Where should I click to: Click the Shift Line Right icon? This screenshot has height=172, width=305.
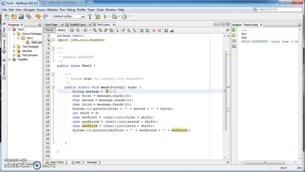point(147,30)
